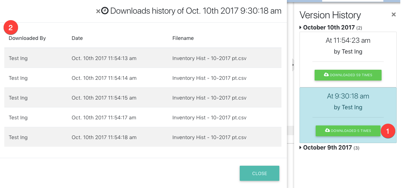
Task: Click the Date column header
Action: pos(77,38)
